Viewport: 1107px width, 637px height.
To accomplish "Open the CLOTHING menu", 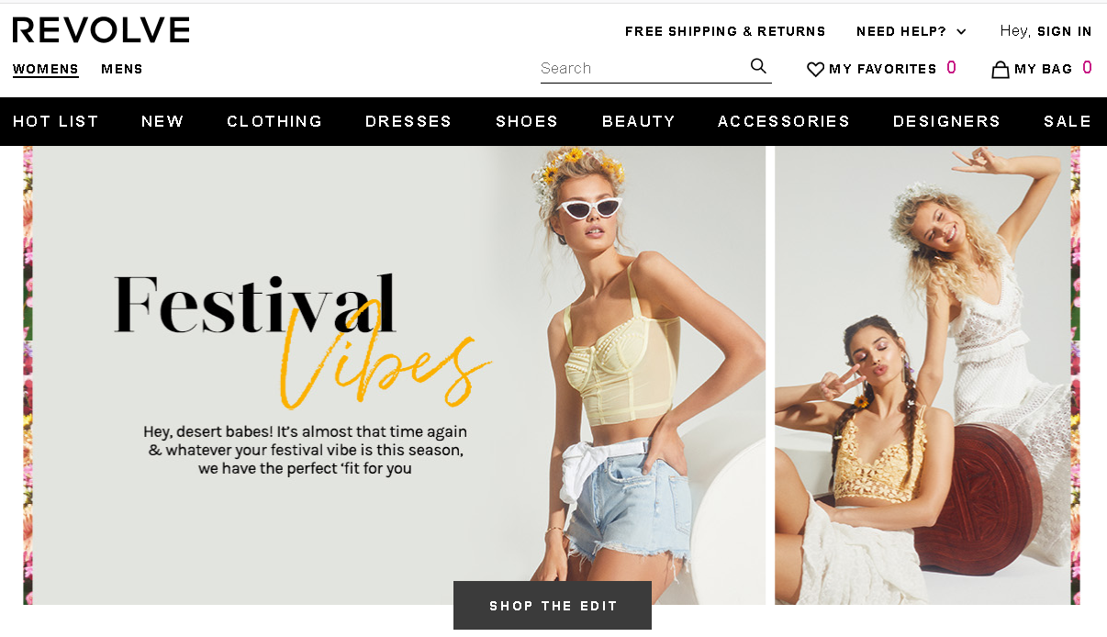I will tap(274, 121).
